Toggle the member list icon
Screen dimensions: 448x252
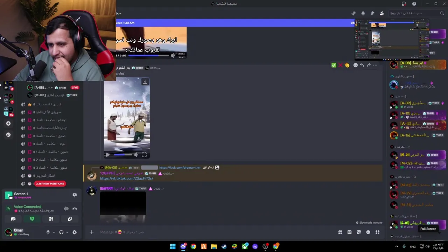[382, 13]
